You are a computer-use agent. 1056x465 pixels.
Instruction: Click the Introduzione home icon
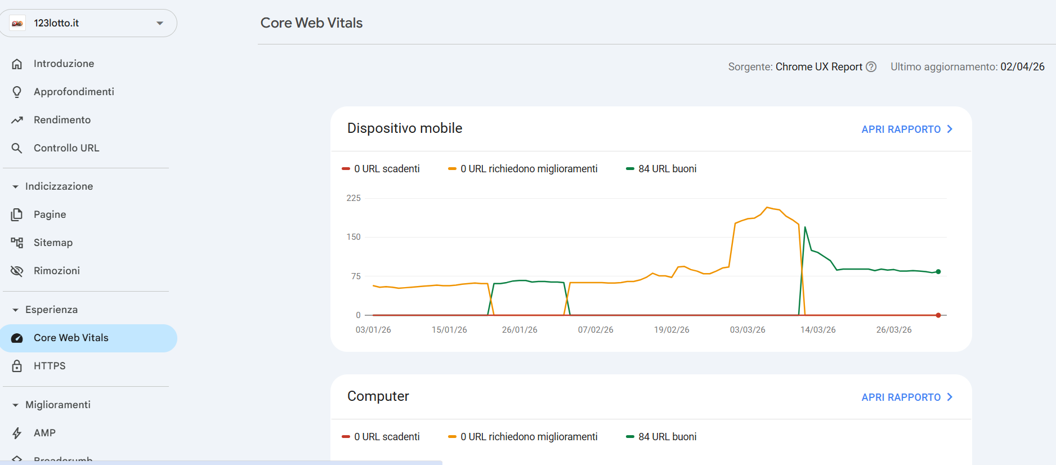17,64
